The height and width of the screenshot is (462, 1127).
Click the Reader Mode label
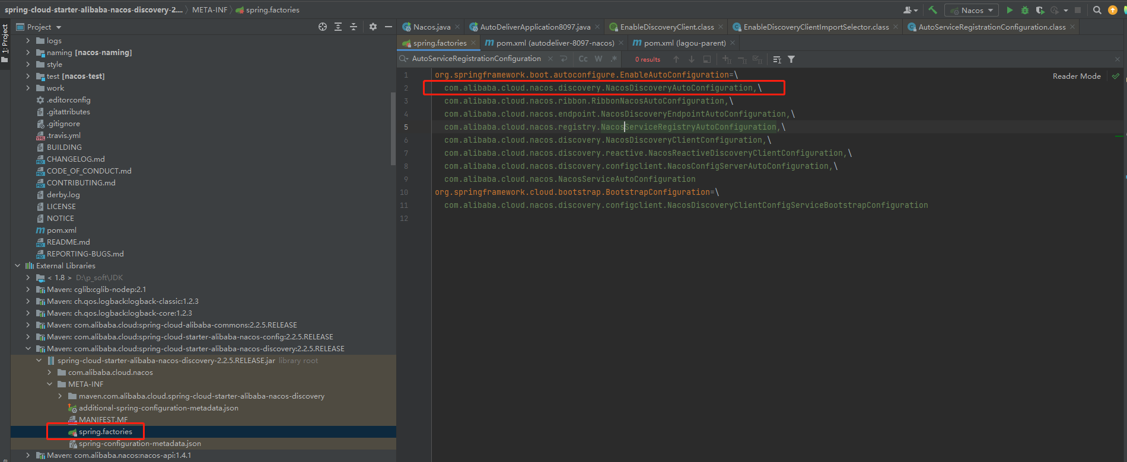1076,76
